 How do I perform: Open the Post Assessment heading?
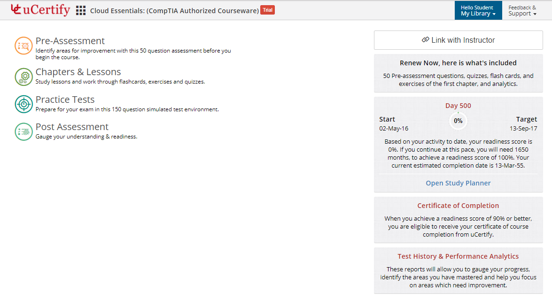pos(72,127)
